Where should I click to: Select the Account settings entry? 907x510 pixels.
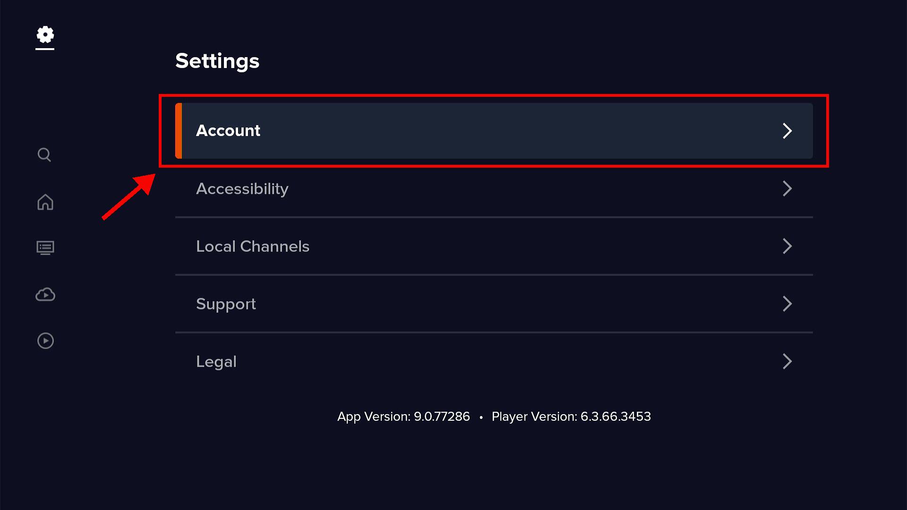tap(228, 130)
